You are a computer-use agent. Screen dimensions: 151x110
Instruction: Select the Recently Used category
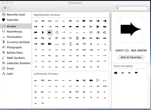[16, 15]
